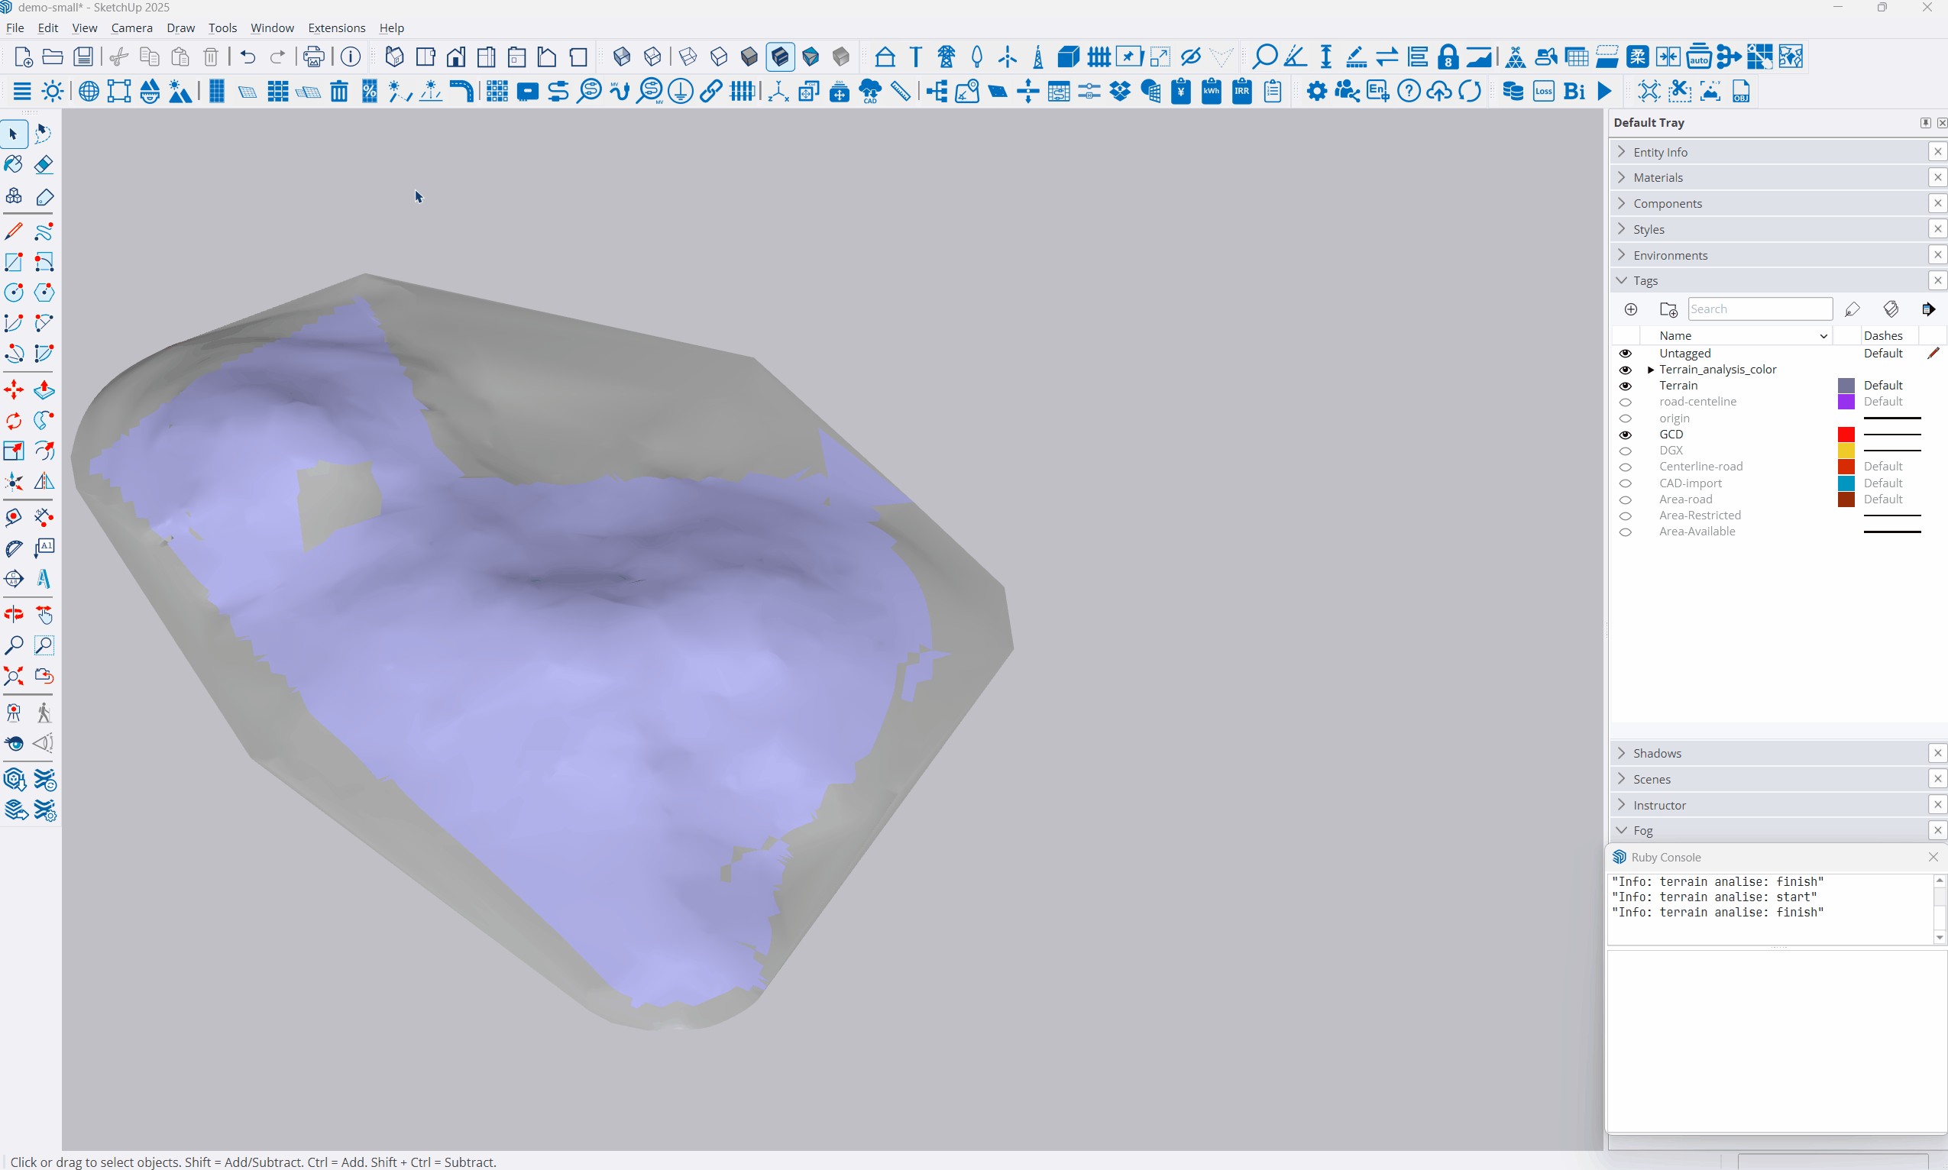Close the Environments panel

coord(1937,254)
